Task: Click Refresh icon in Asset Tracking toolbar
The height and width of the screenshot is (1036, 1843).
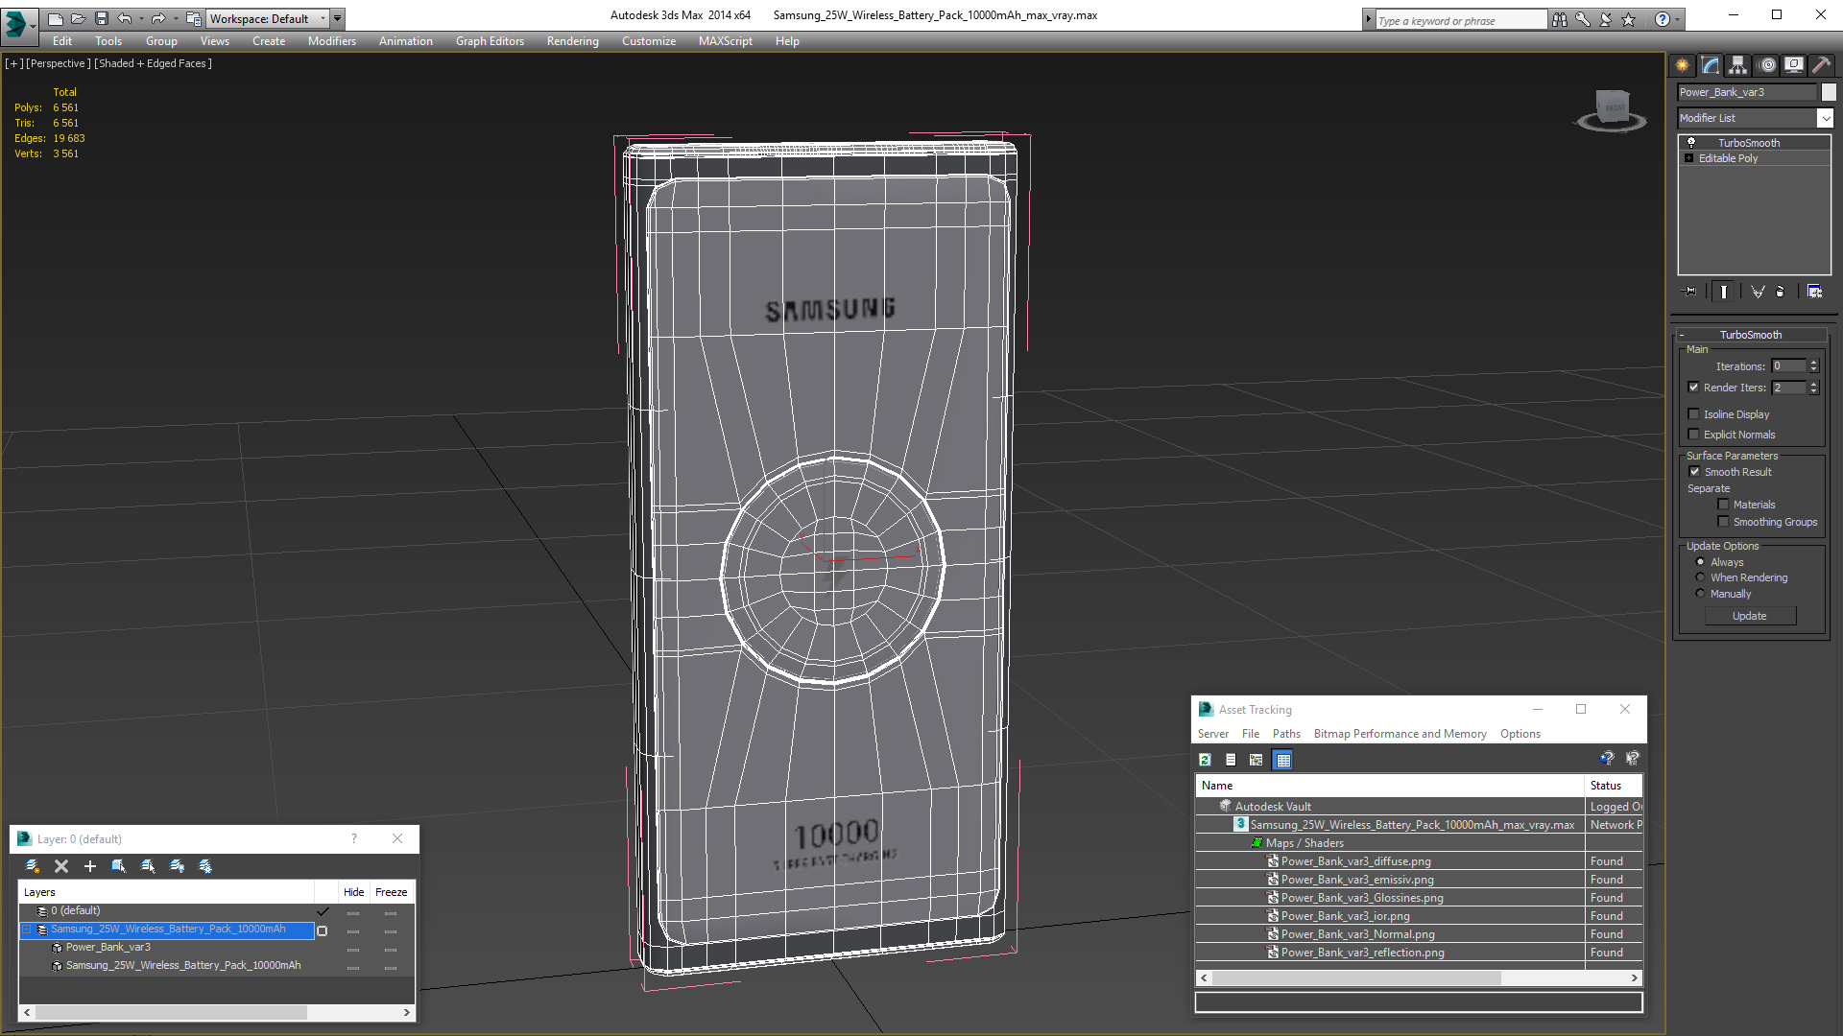Action: [1205, 760]
